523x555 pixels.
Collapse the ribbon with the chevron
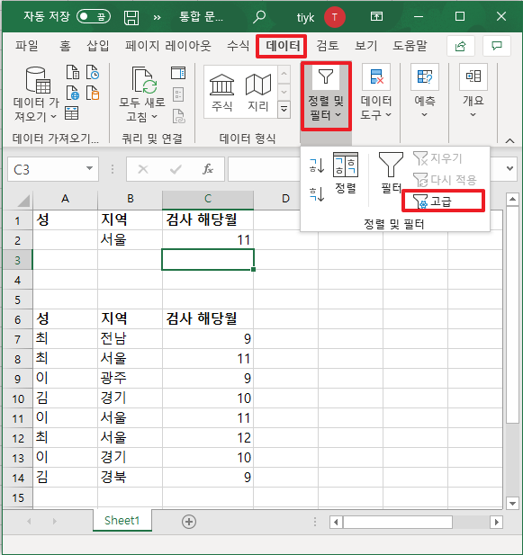pos(509,140)
